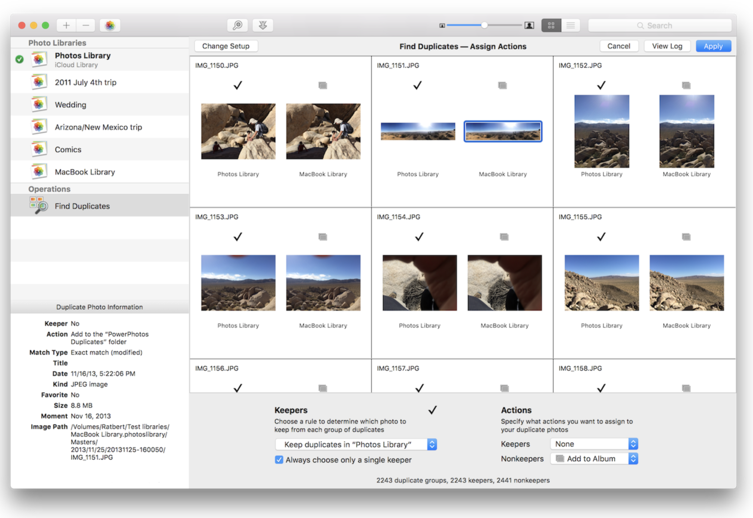This screenshot has height=518, width=753.
Task: Switch to grid view mode
Action: pyautogui.click(x=551, y=25)
